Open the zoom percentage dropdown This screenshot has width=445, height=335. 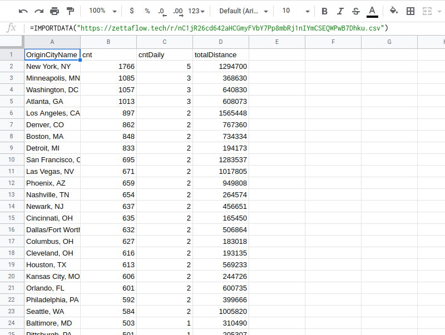pyautogui.click(x=101, y=11)
